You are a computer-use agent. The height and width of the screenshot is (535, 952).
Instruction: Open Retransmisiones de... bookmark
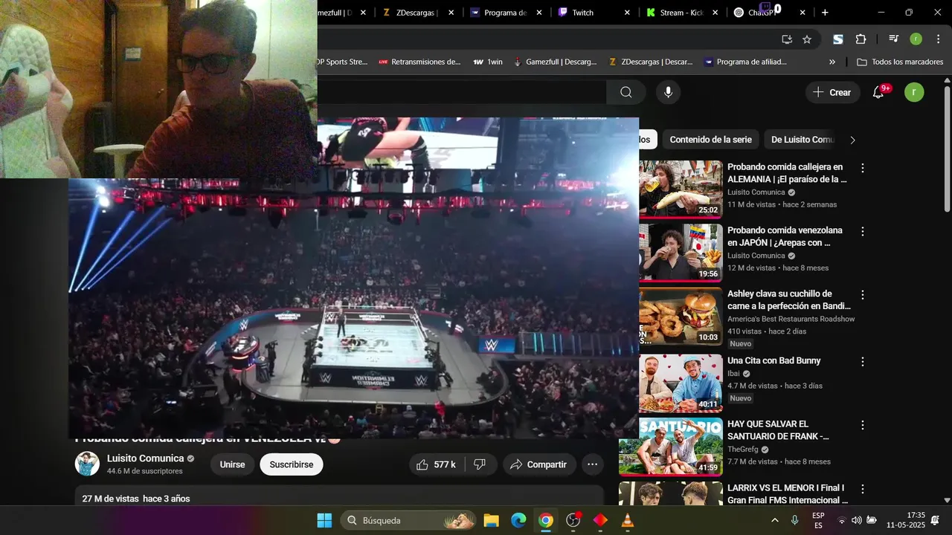coord(419,62)
